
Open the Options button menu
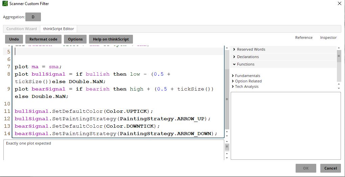75,39
